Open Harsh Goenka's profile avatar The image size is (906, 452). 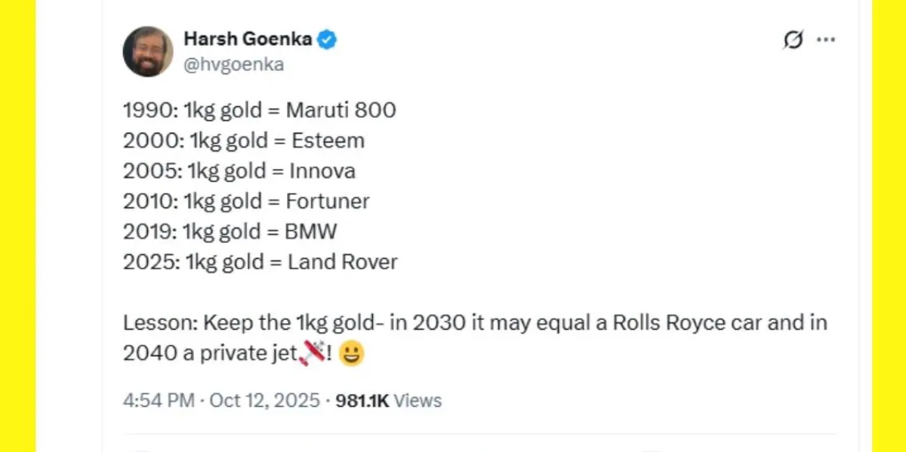148,51
